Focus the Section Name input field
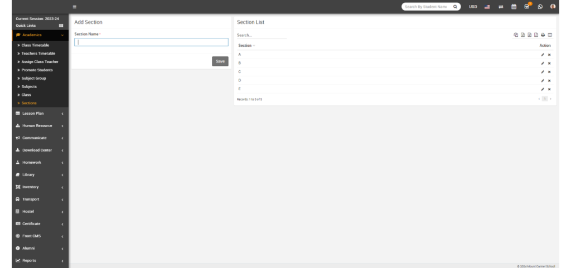 pyautogui.click(x=151, y=42)
